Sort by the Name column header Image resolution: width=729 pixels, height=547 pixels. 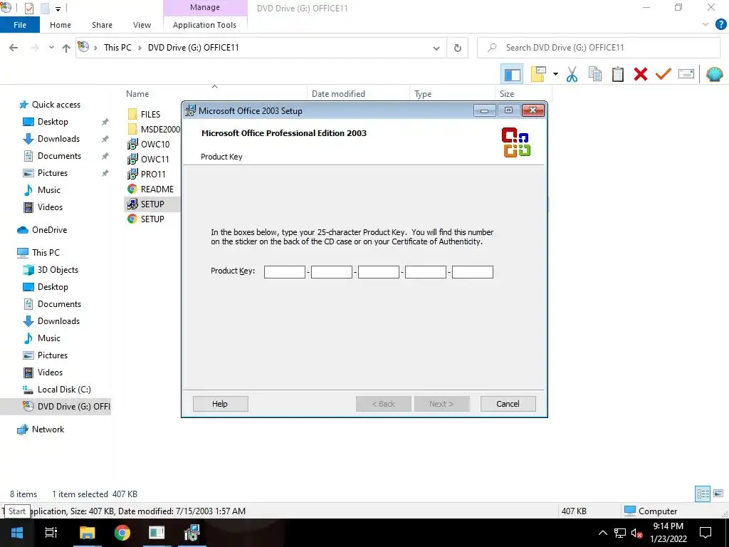(x=137, y=94)
